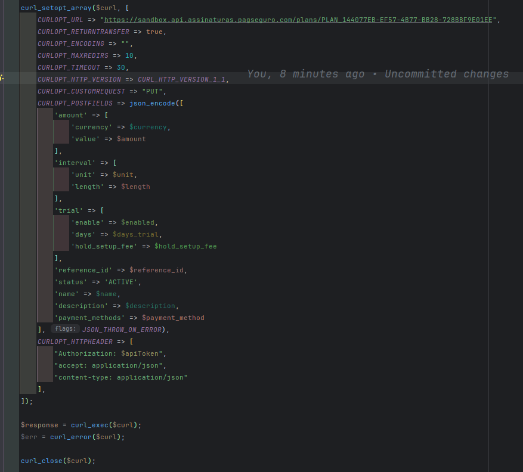The height and width of the screenshot is (472, 523).
Task: Click the "Authorization: $apiToken" header string
Action: (109, 353)
